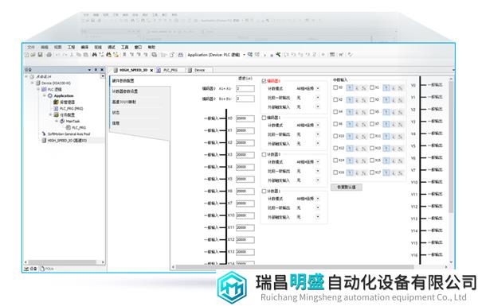Click the green wrench build icon
This screenshot has height=306, width=478.
278,55
